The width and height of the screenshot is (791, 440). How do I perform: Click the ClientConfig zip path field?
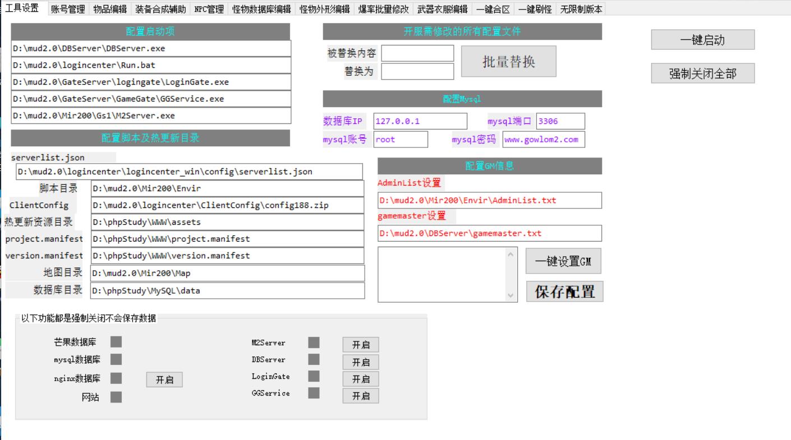click(227, 205)
